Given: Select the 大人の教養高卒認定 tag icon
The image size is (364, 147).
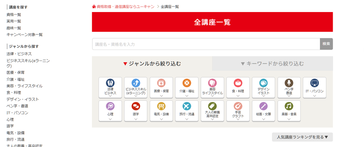Looking at the screenshot, I should pos(213,106).
